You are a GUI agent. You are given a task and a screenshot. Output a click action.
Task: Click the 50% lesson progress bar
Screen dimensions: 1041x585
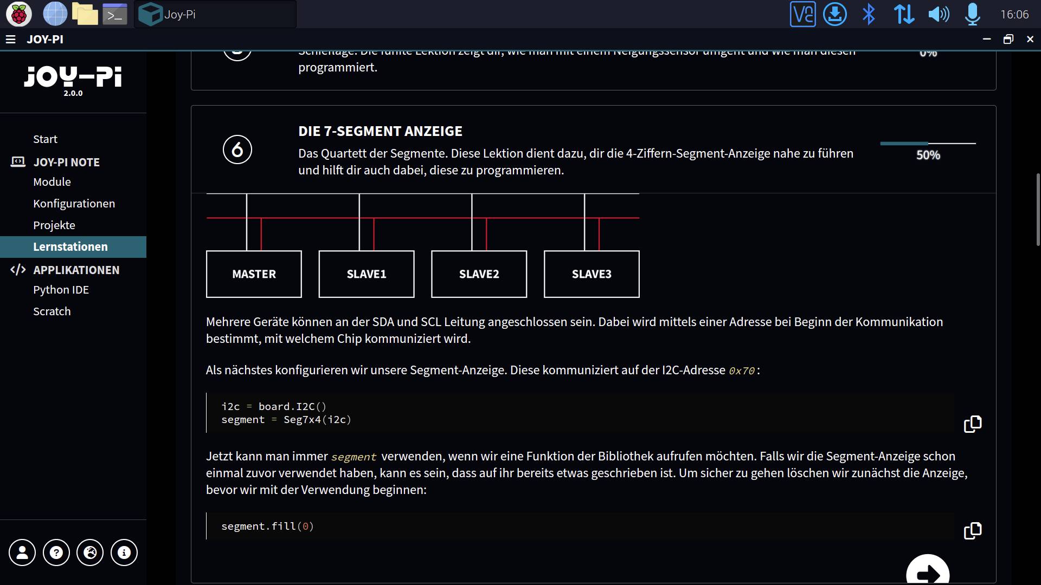pos(928,144)
